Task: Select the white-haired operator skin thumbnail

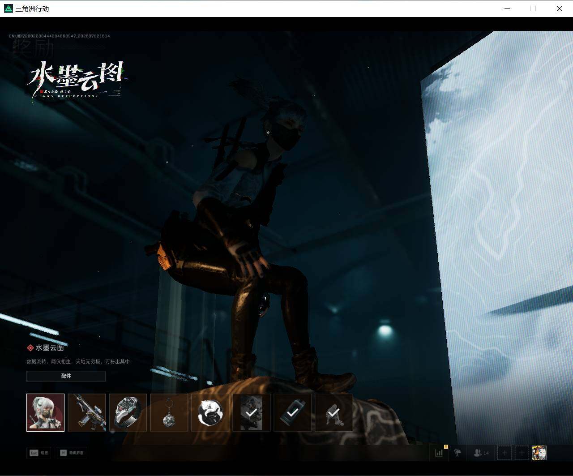Action: (45, 412)
